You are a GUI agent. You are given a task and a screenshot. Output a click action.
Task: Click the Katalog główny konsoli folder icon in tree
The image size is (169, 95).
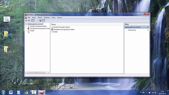(x=26, y=24)
